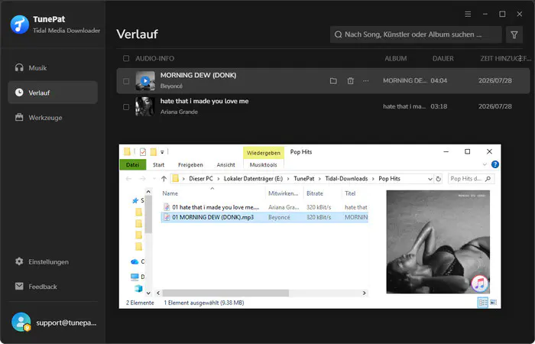535x344 pixels.
Task: Click the album art preview in Explorer
Action: (x=438, y=242)
